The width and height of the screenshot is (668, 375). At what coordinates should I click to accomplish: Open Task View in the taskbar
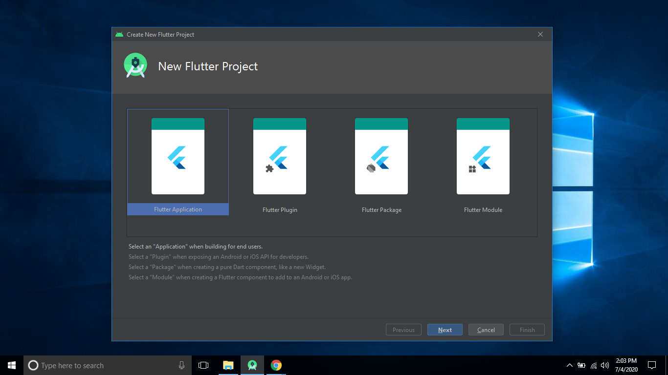pyautogui.click(x=203, y=365)
